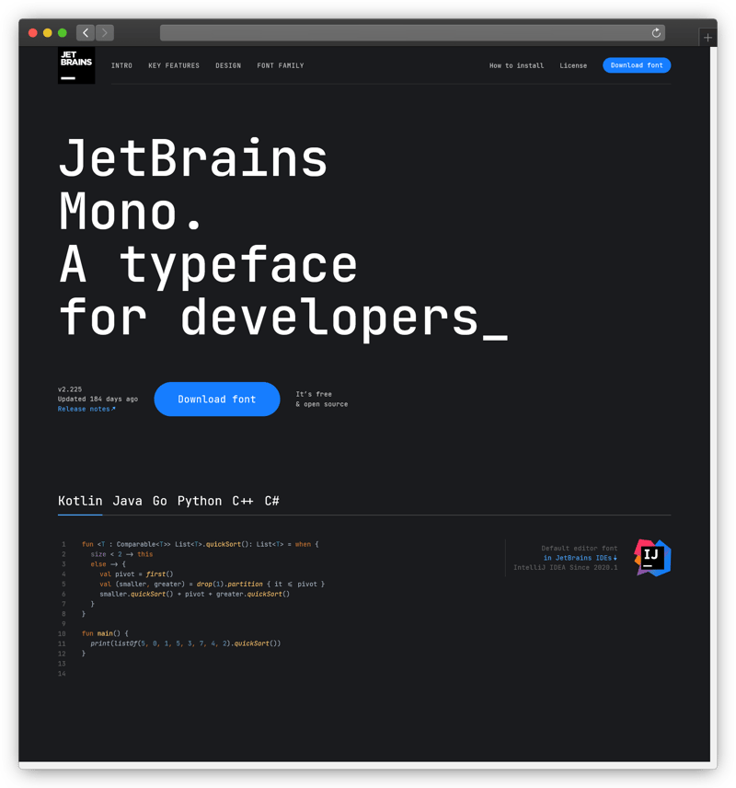This screenshot has width=736, height=788.
Task: Click the JetBrains logo in the header
Action: 75,65
